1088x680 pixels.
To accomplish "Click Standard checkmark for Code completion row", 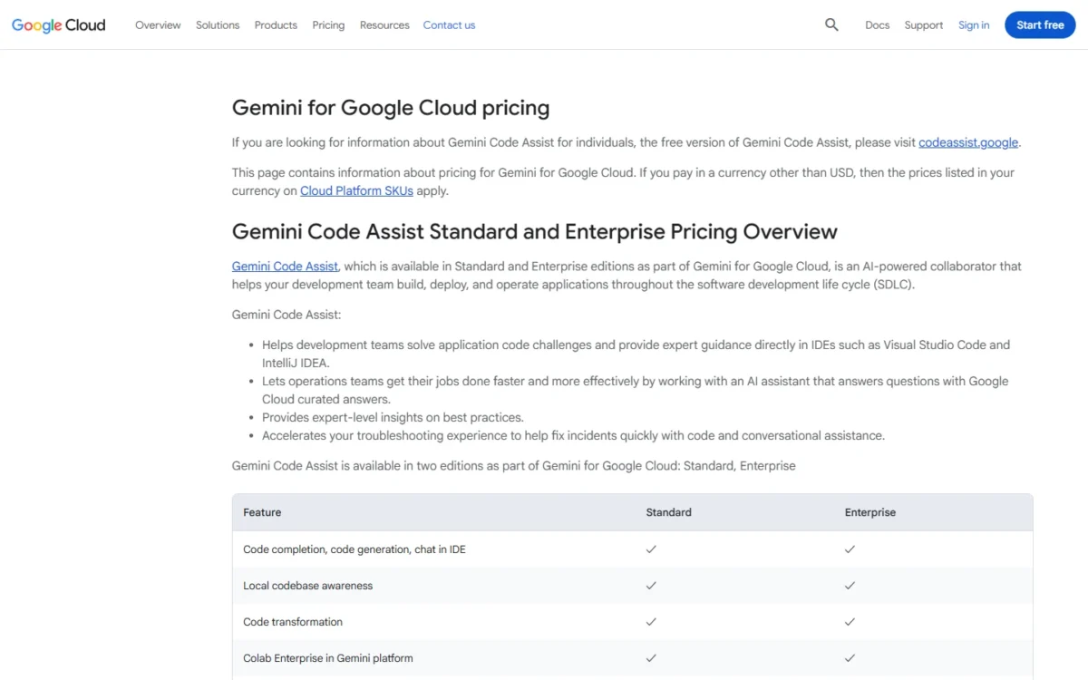I will 651,549.
